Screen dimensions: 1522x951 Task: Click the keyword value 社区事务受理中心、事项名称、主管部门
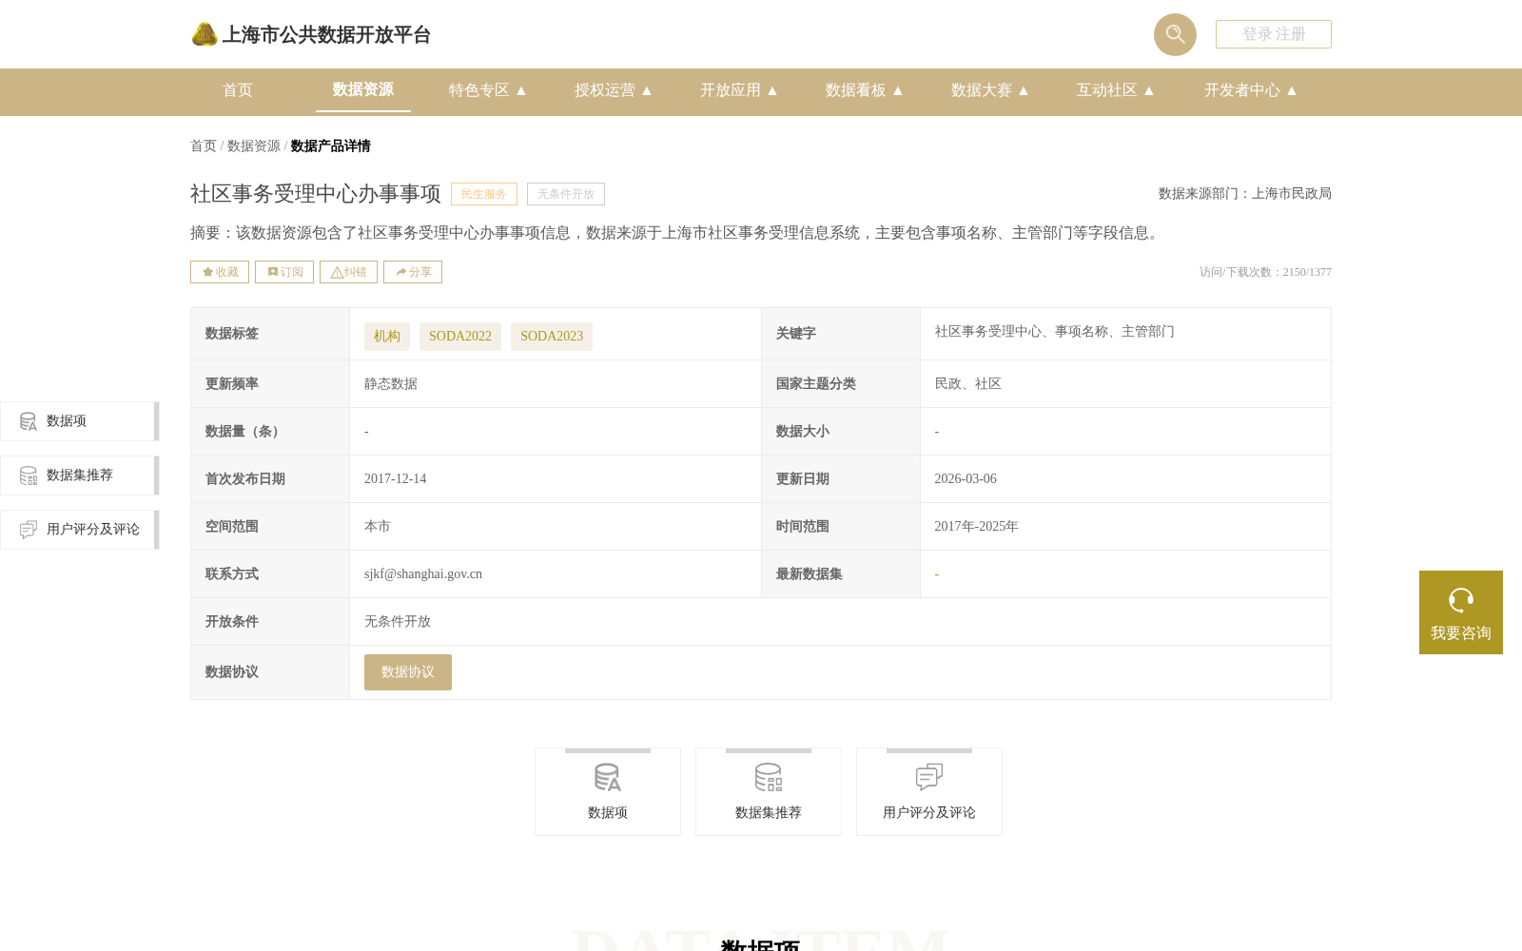click(x=1054, y=332)
